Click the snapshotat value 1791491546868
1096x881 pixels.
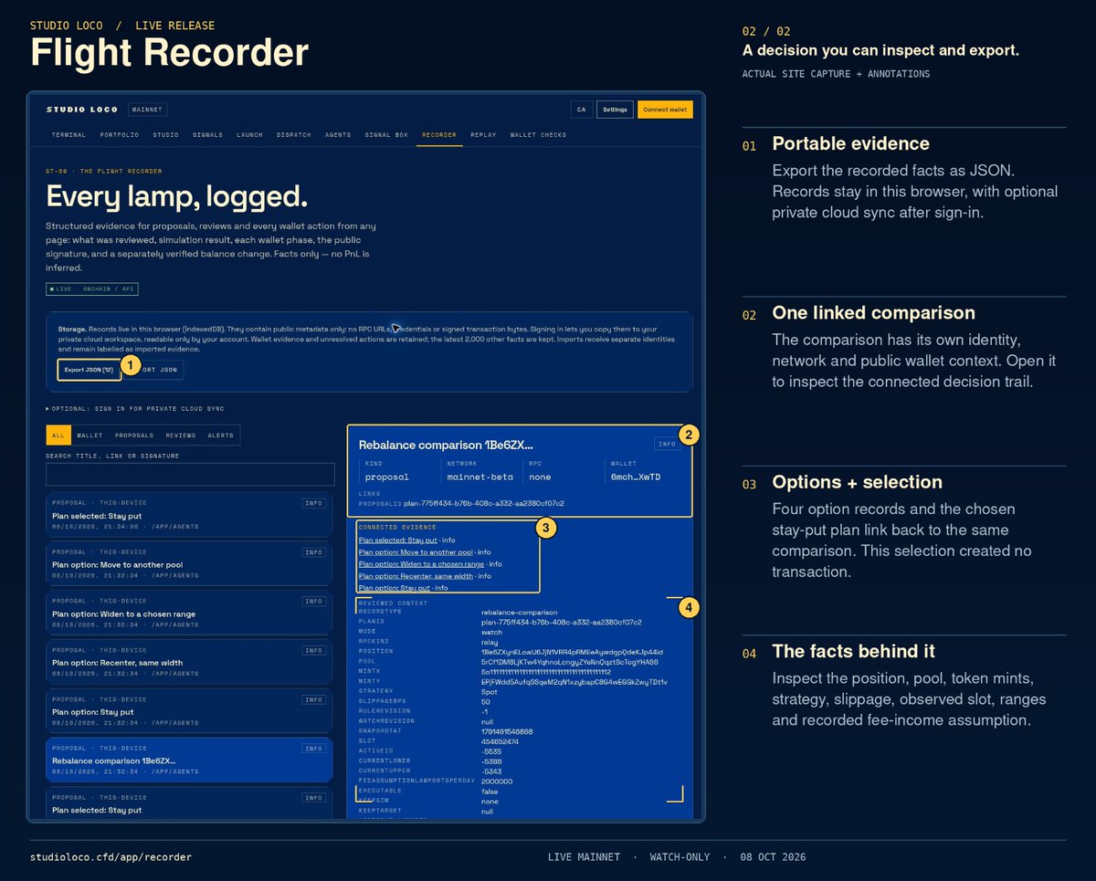pyautogui.click(x=507, y=731)
